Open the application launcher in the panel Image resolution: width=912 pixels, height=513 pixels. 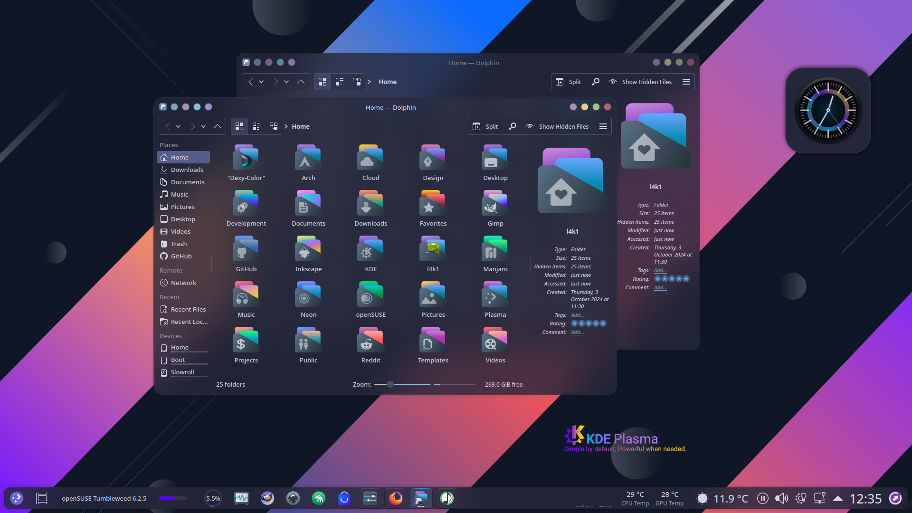17,498
